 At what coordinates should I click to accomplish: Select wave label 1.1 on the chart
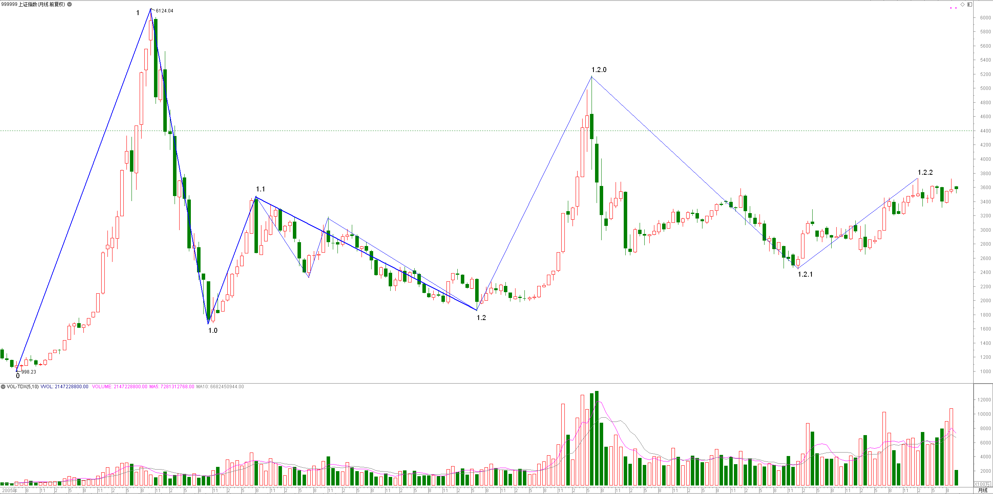260,189
